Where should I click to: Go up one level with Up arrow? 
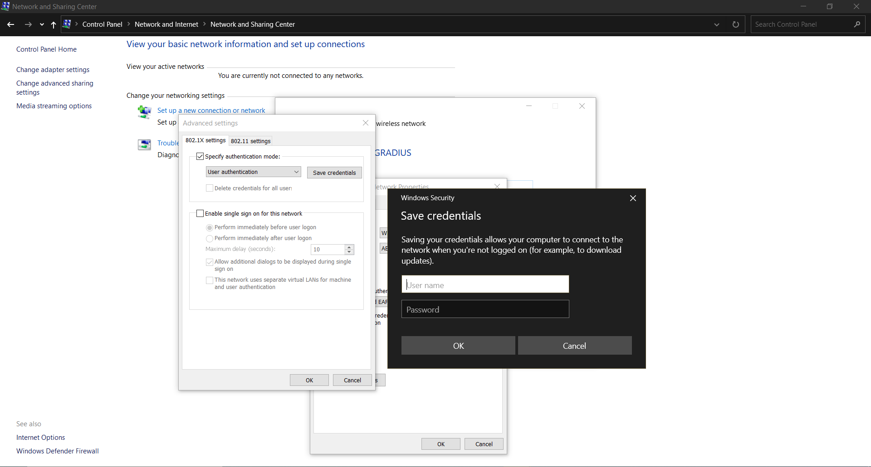tap(54, 25)
